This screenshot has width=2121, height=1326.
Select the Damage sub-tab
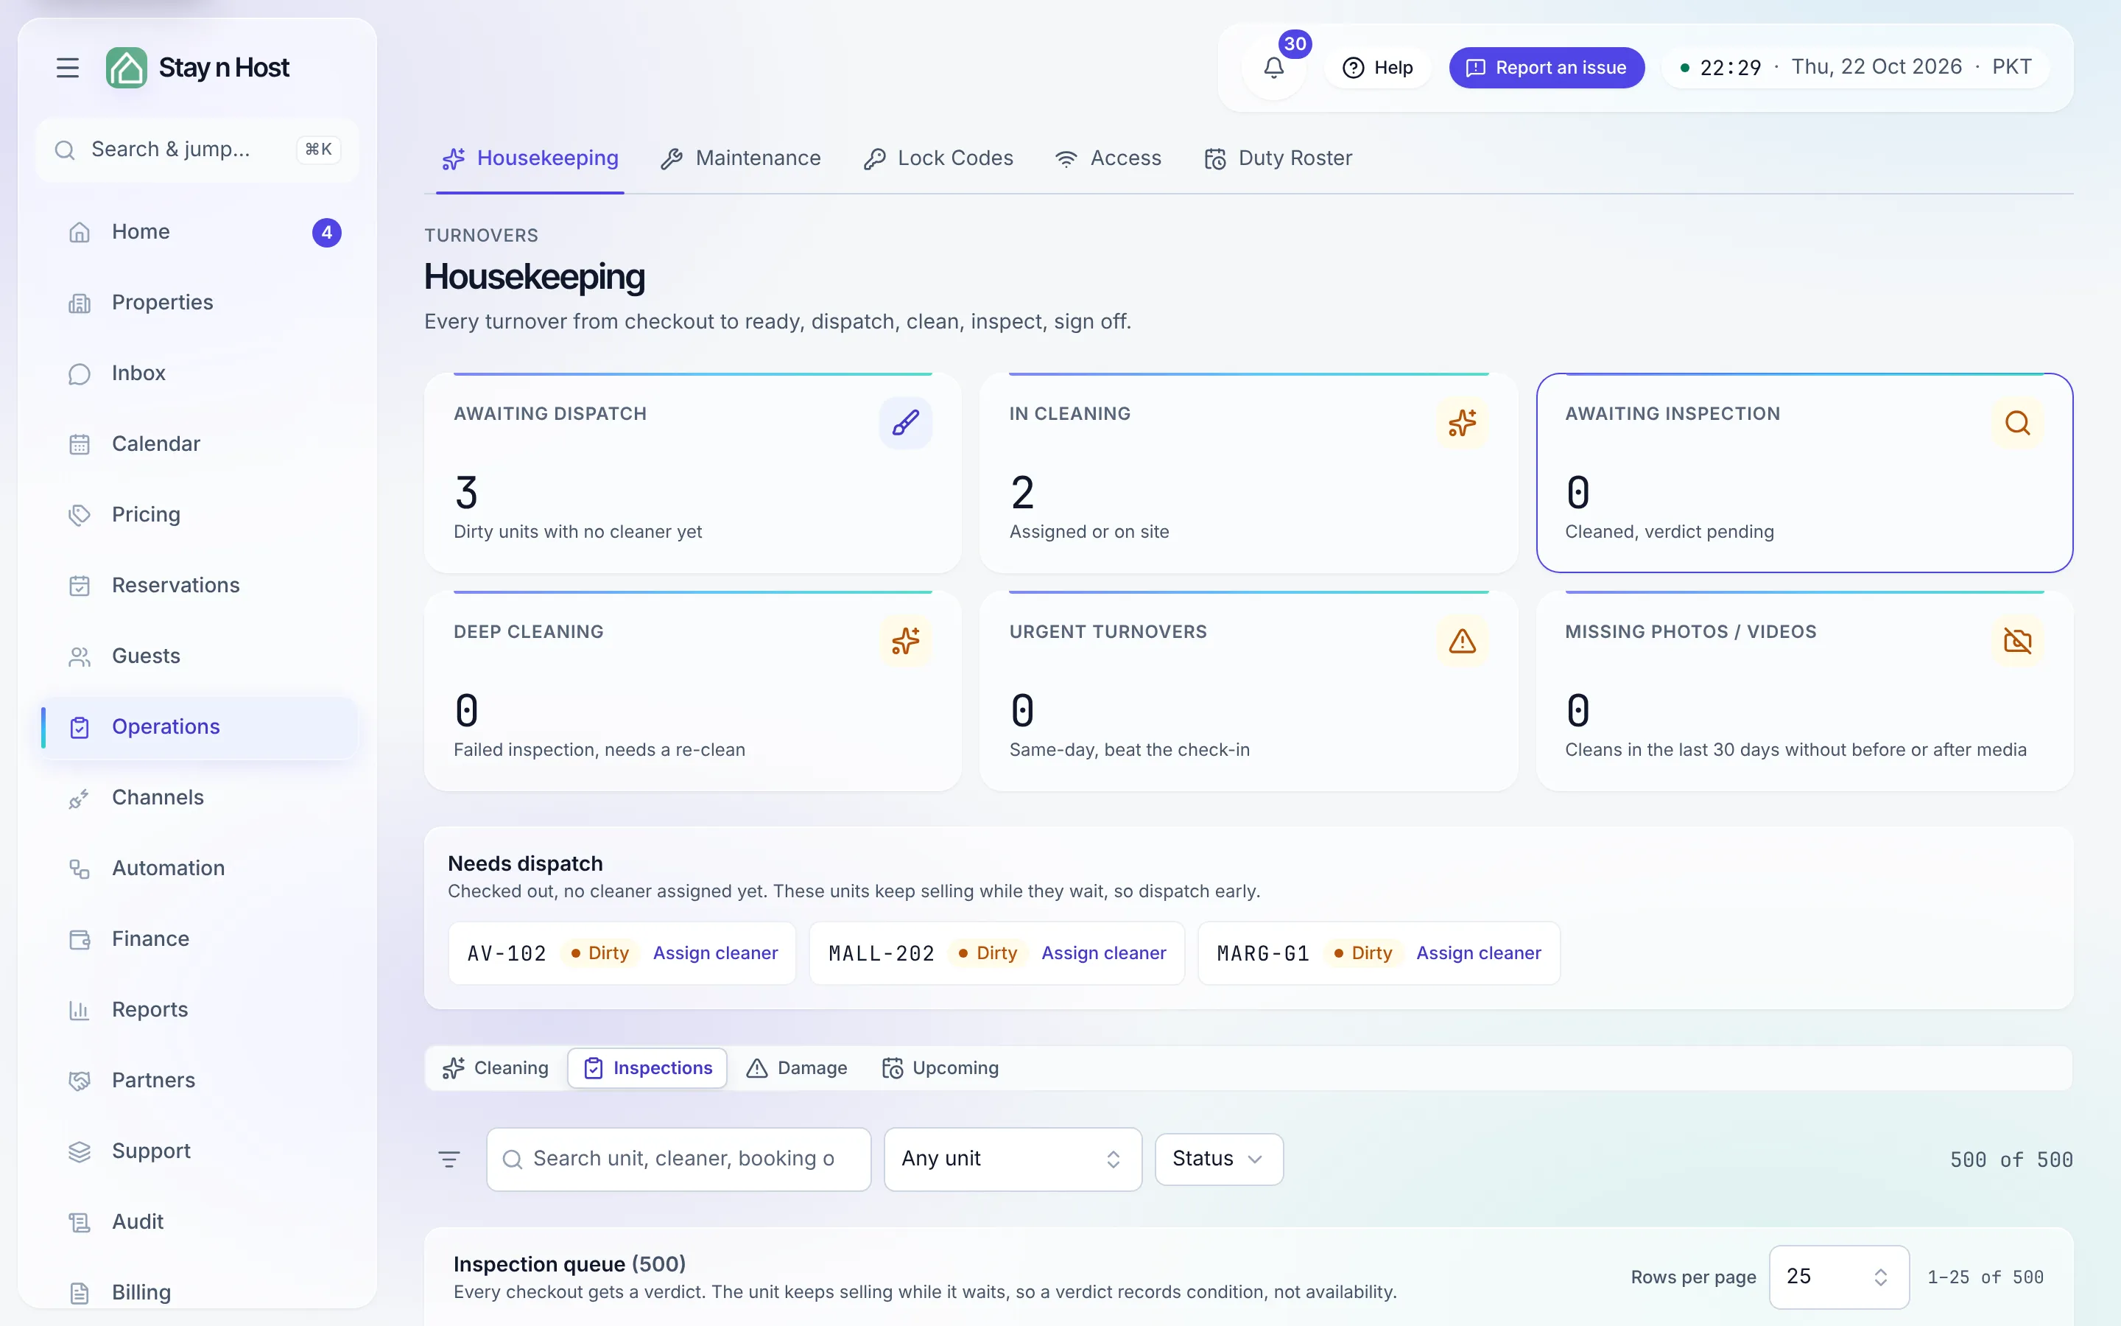coord(798,1068)
